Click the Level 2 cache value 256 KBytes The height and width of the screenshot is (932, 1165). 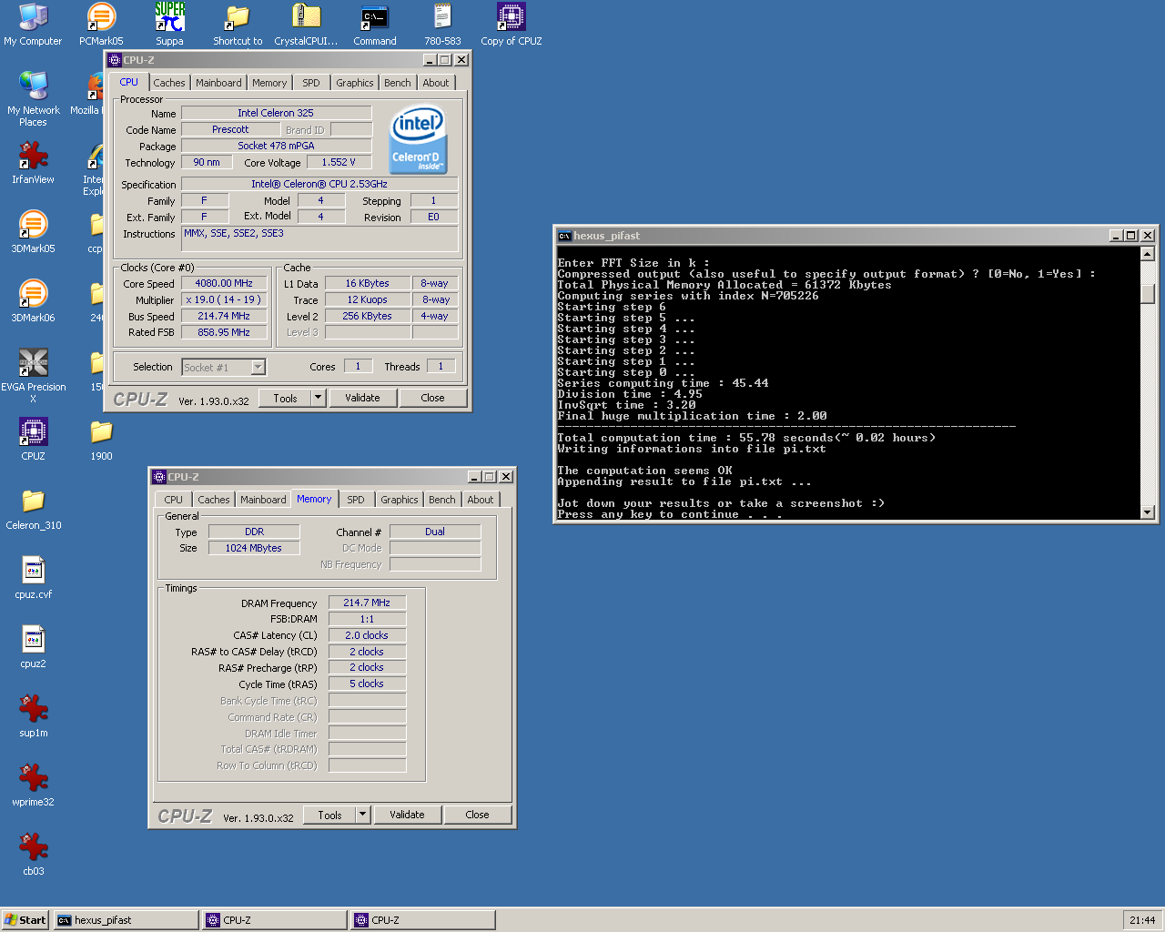[x=368, y=316]
